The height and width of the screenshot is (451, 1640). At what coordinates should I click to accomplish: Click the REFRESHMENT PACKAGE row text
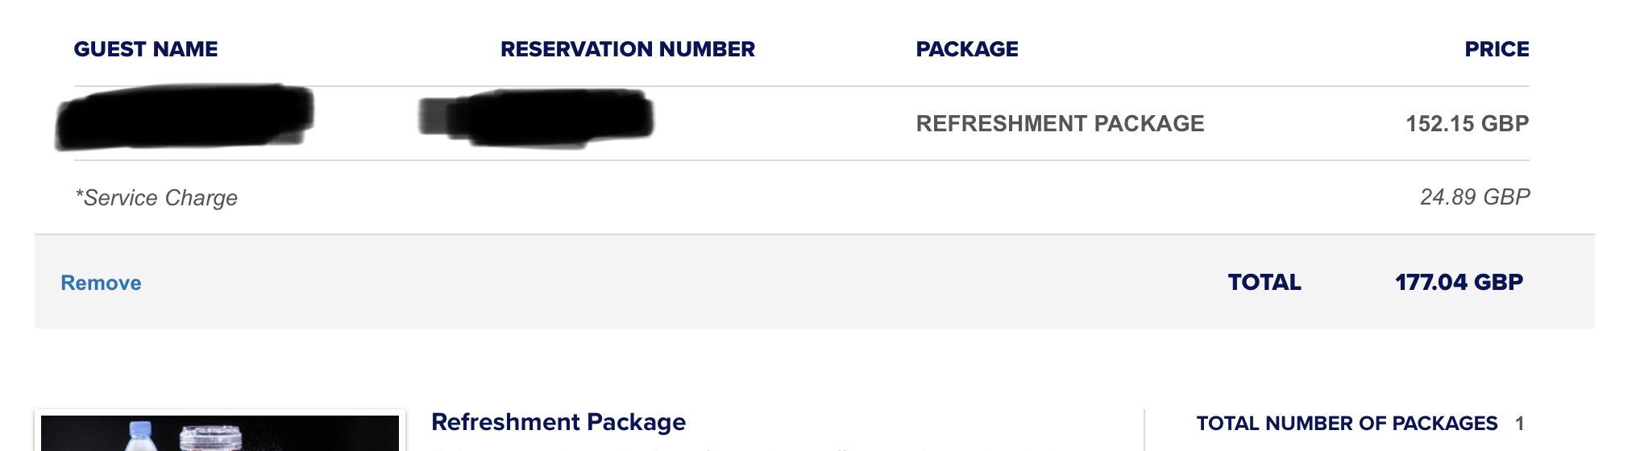click(x=1060, y=123)
